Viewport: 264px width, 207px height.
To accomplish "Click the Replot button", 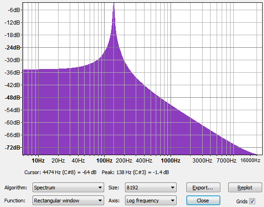I will (245, 188).
